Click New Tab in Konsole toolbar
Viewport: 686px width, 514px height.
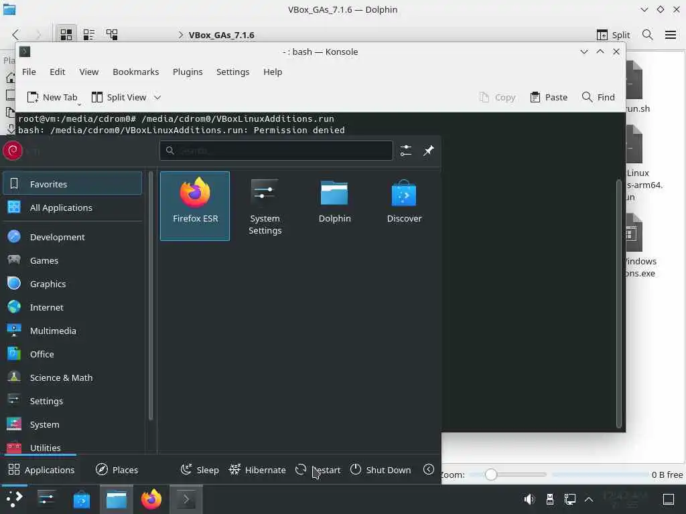52,97
